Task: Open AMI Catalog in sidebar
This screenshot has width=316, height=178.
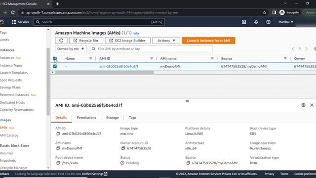Action: coord(9,135)
